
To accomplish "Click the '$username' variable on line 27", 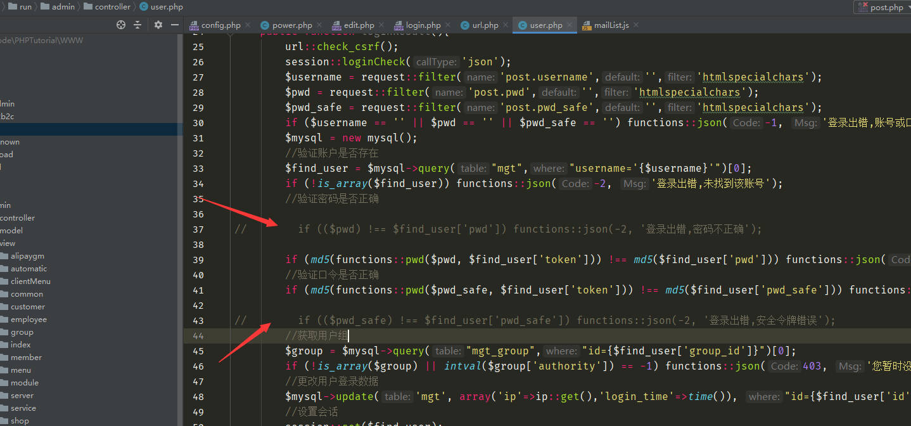I will [x=314, y=77].
